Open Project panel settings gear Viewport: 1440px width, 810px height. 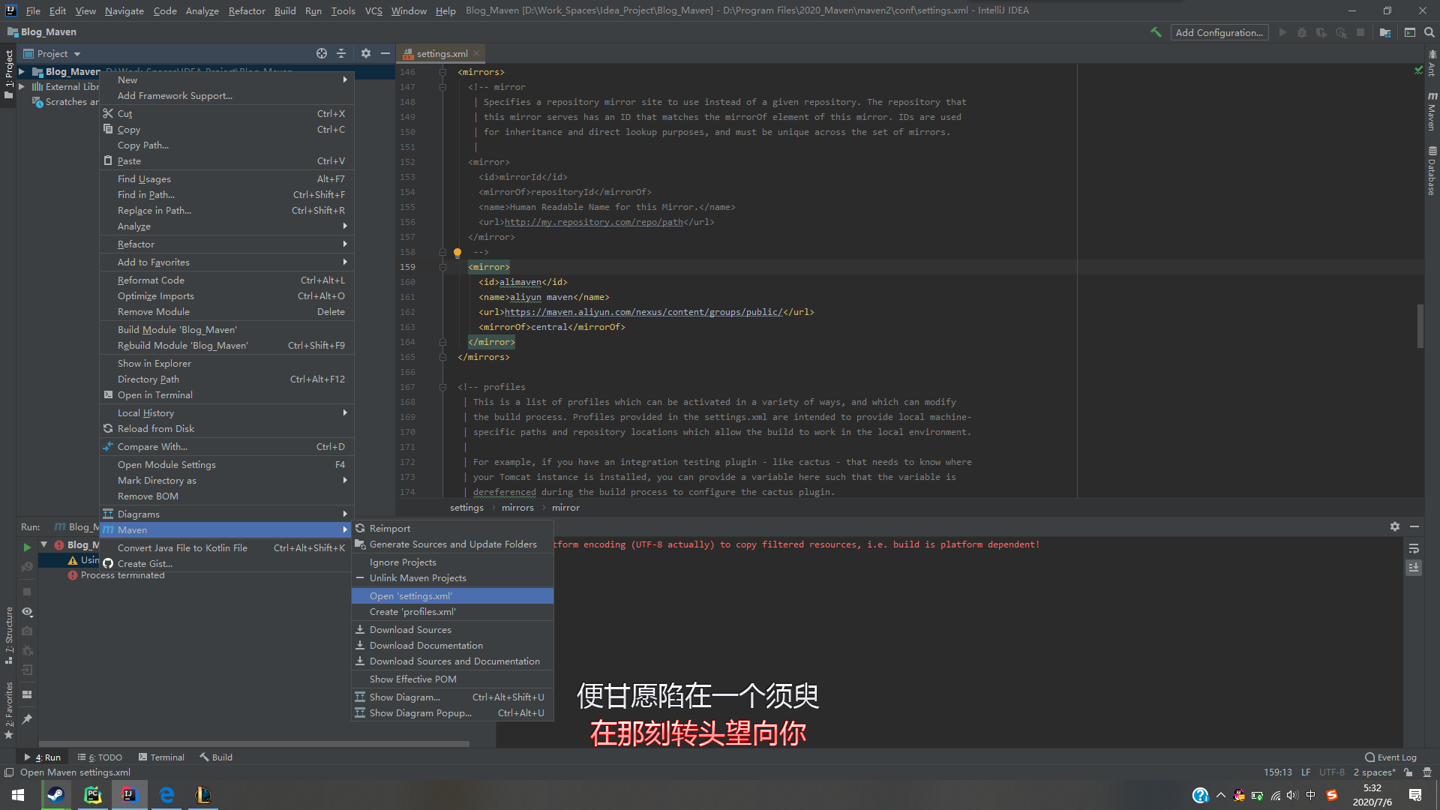point(366,53)
